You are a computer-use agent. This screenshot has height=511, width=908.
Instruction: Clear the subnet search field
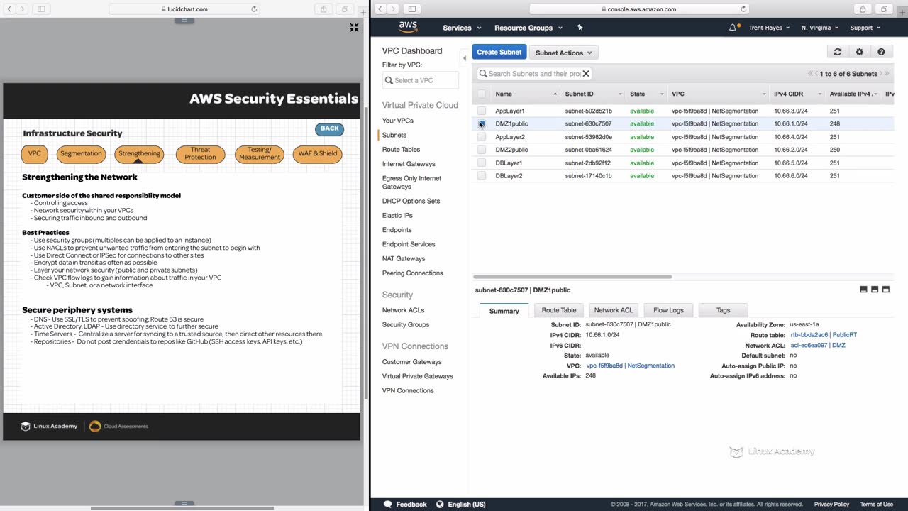(x=586, y=73)
